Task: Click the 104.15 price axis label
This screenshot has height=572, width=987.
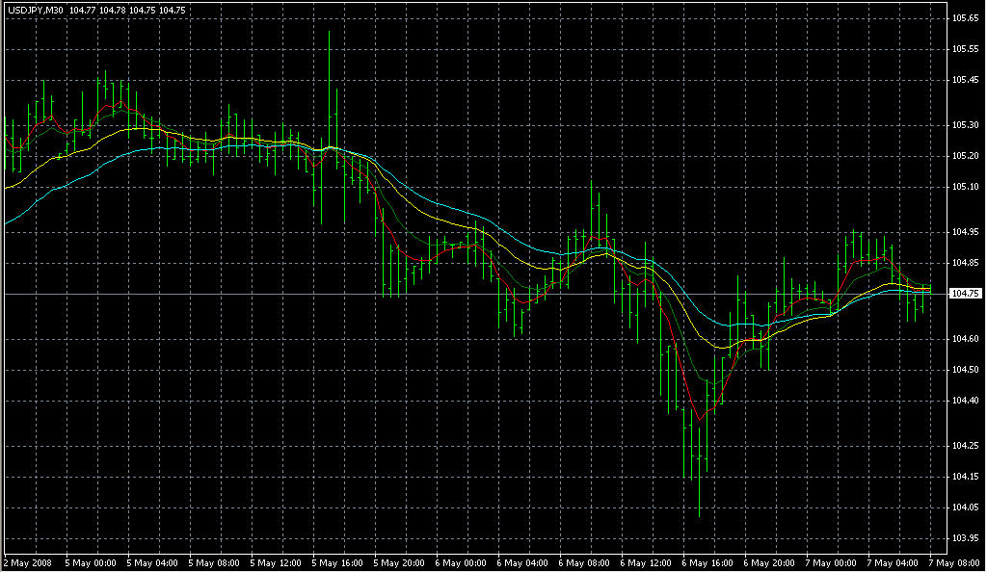Action: [964, 477]
